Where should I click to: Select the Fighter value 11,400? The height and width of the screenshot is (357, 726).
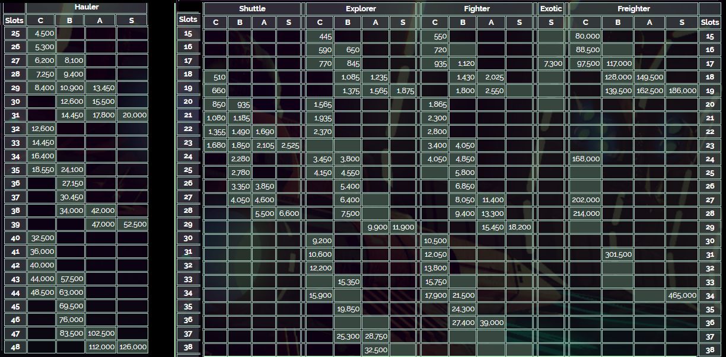[x=491, y=200]
